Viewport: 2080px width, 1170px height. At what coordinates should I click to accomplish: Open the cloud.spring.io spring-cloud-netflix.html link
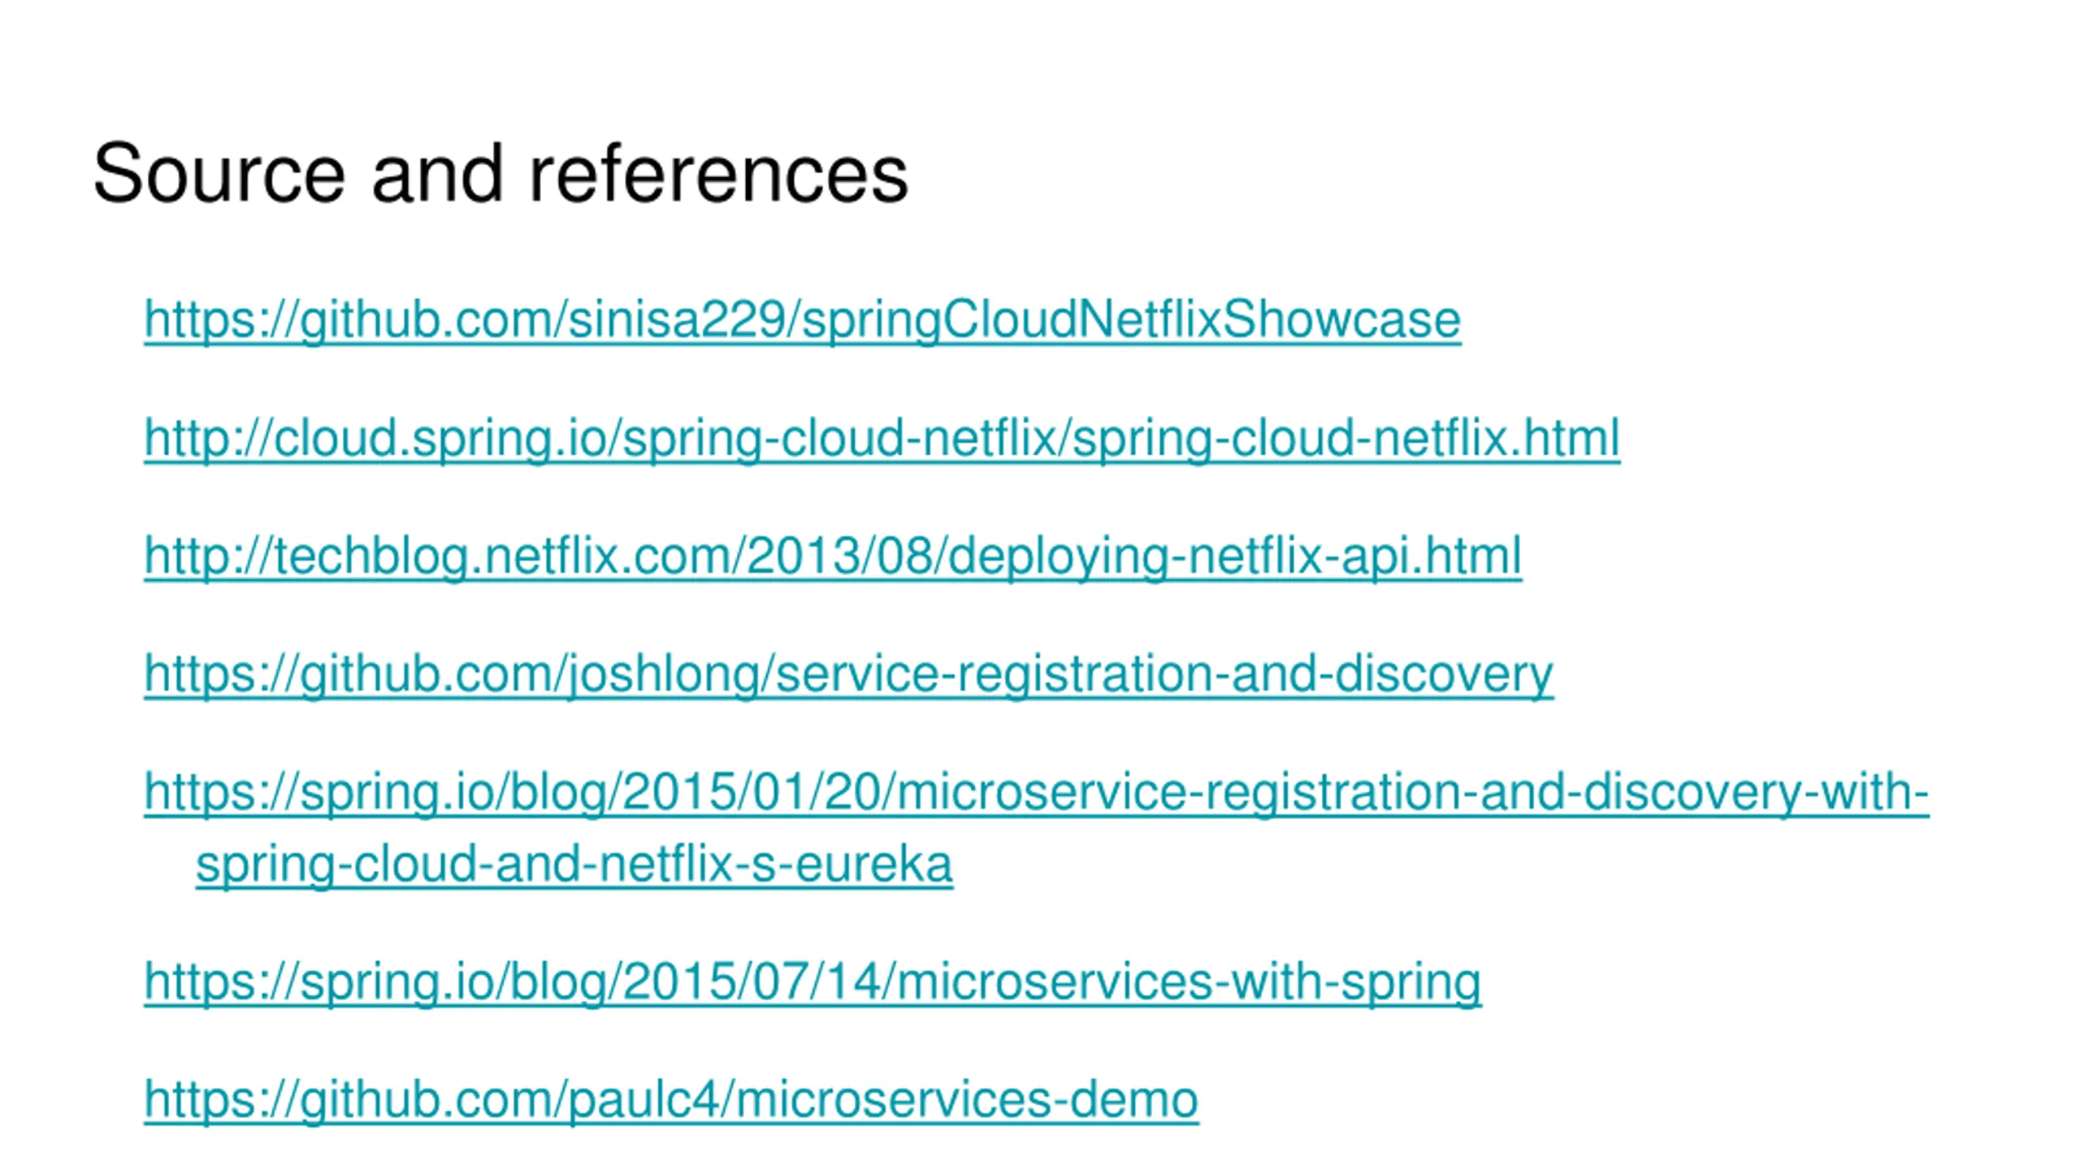(x=882, y=438)
